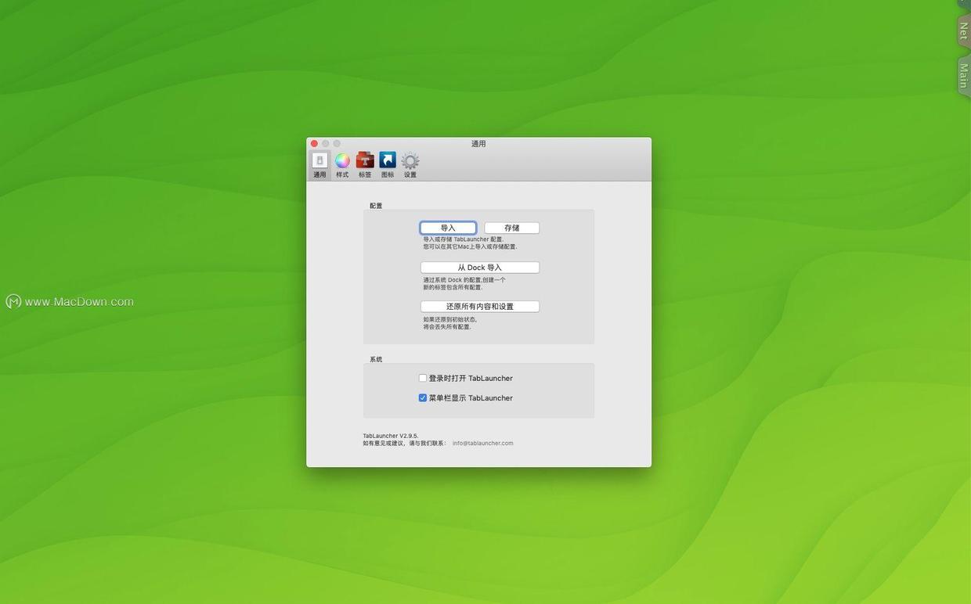971x604 pixels.
Task: Enable 登录时打开 TabLauncher checkbox
Action: 423,378
